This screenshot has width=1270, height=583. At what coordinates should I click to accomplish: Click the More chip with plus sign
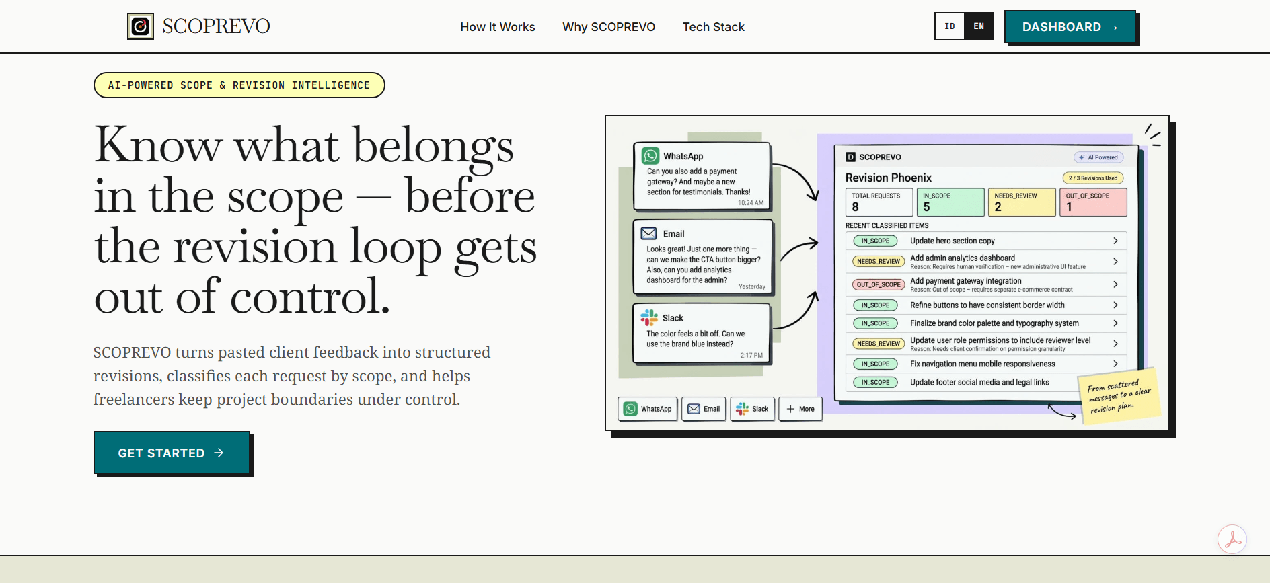pos(800,409)
